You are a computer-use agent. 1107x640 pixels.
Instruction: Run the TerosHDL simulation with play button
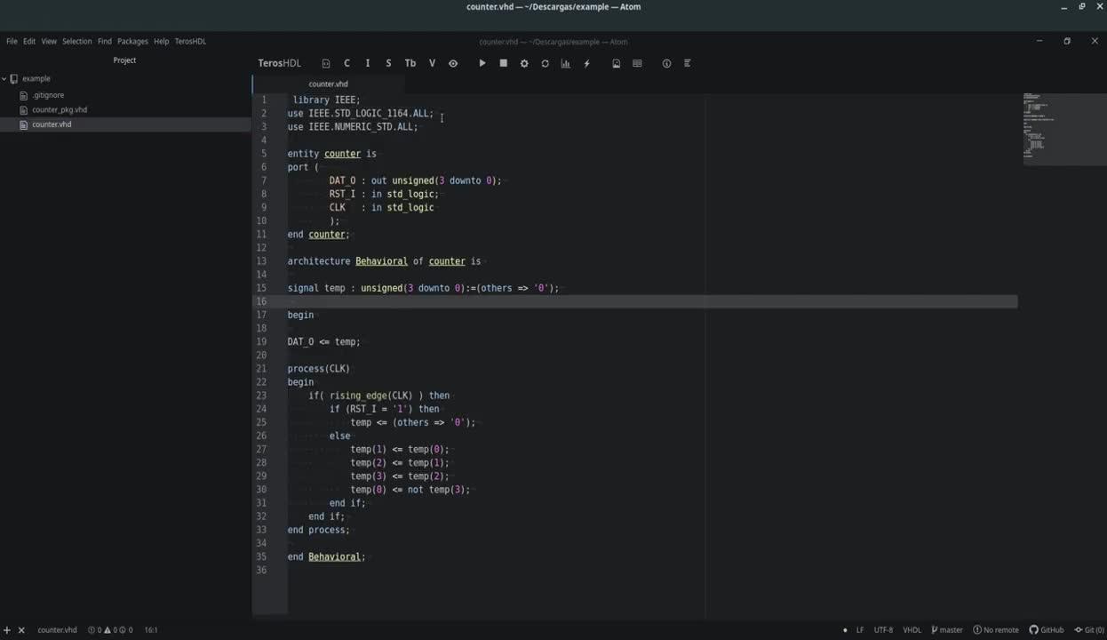tap(482, 63)
